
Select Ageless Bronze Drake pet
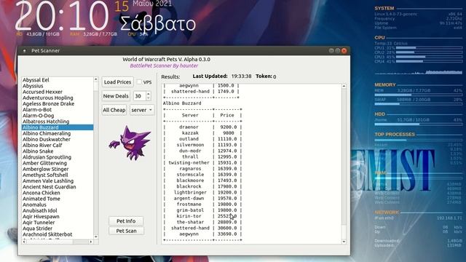click(58, 103)
